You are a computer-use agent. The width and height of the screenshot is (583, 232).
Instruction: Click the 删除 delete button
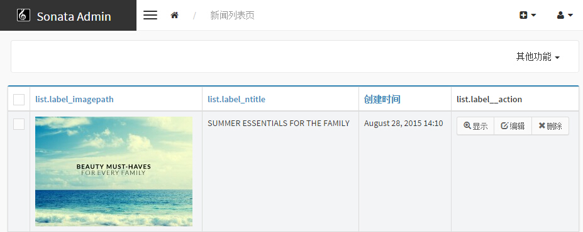pyautogui.click(x=550, y=126)
